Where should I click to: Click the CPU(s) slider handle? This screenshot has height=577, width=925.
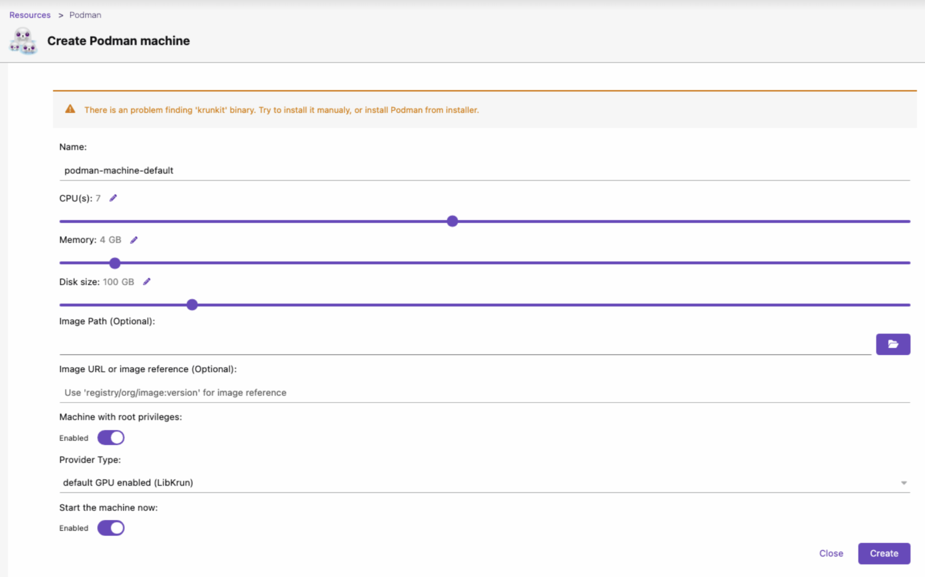click(452, 221)
